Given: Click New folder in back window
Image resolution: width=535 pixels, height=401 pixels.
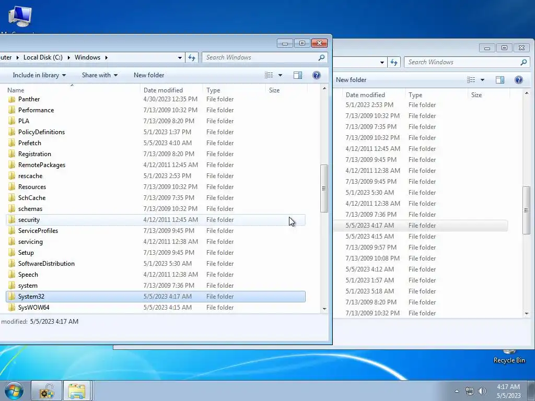Looking at the screenshot, I should pyautogui.click(x=351, y=80).
